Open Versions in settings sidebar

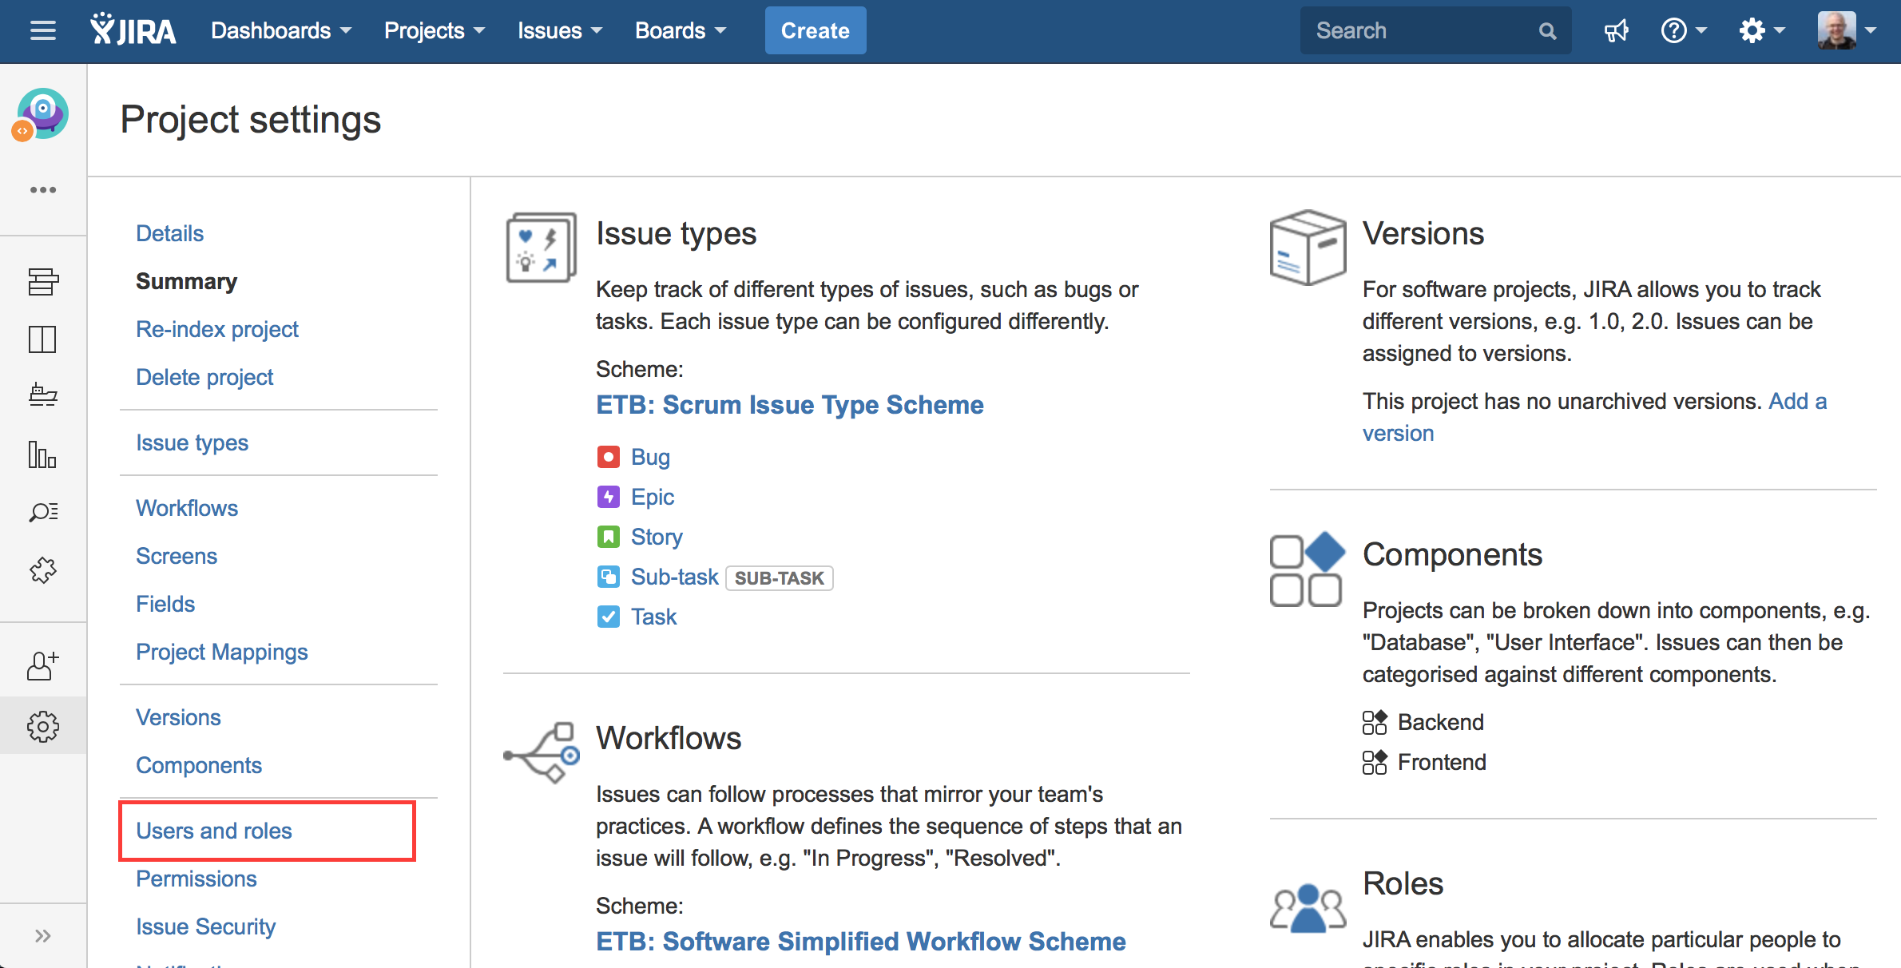(x=178, y=717)
